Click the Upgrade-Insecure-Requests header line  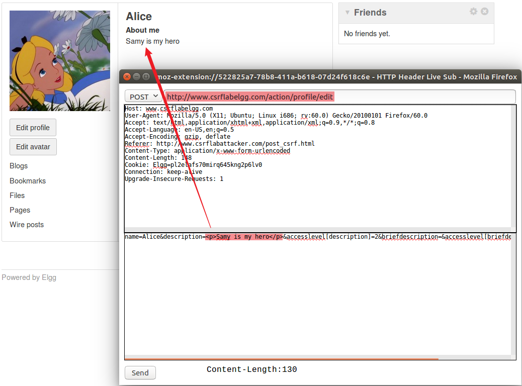pos(174,179)
